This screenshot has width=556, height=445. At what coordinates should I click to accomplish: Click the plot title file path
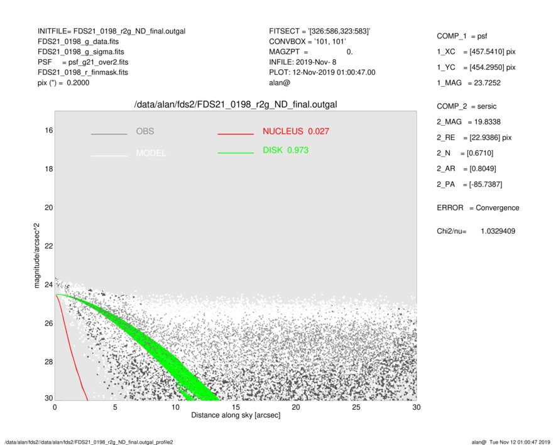tap(236, 104)
